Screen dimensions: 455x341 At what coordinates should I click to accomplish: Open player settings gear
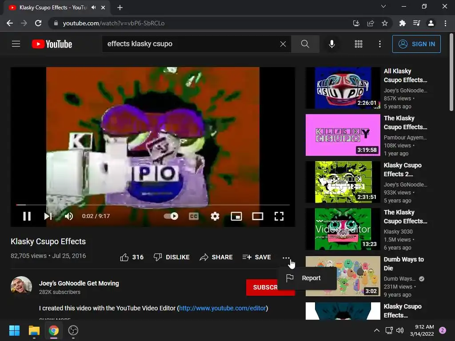[215, 216]
